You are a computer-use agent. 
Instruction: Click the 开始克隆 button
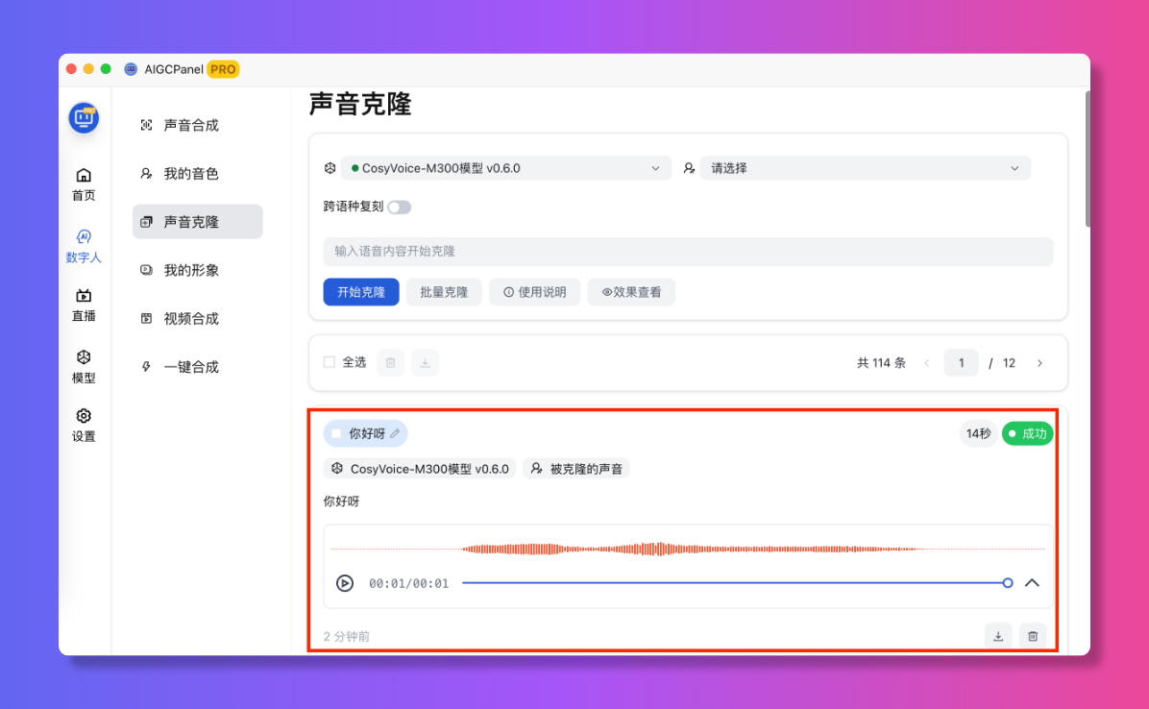(360, 292)
